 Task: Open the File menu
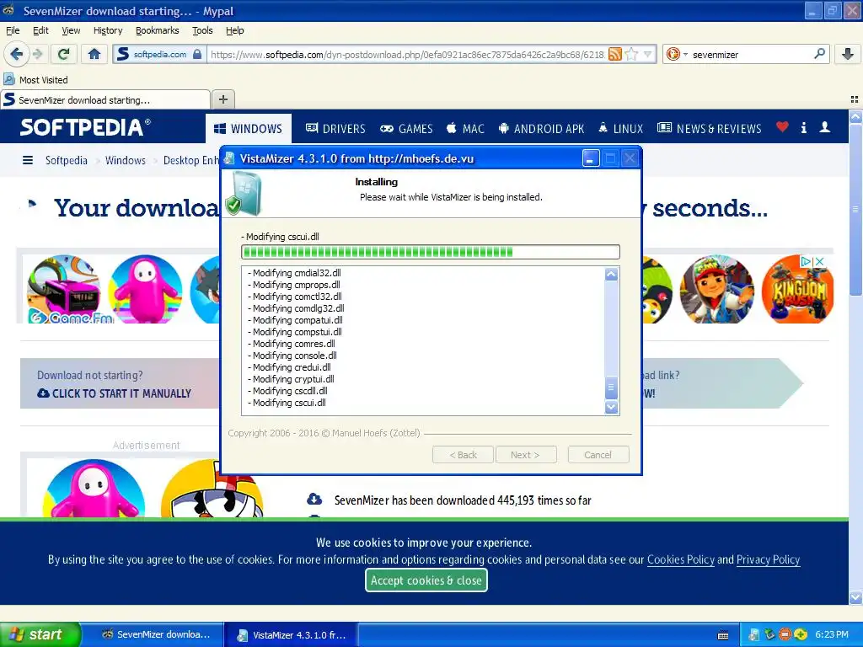13,30
